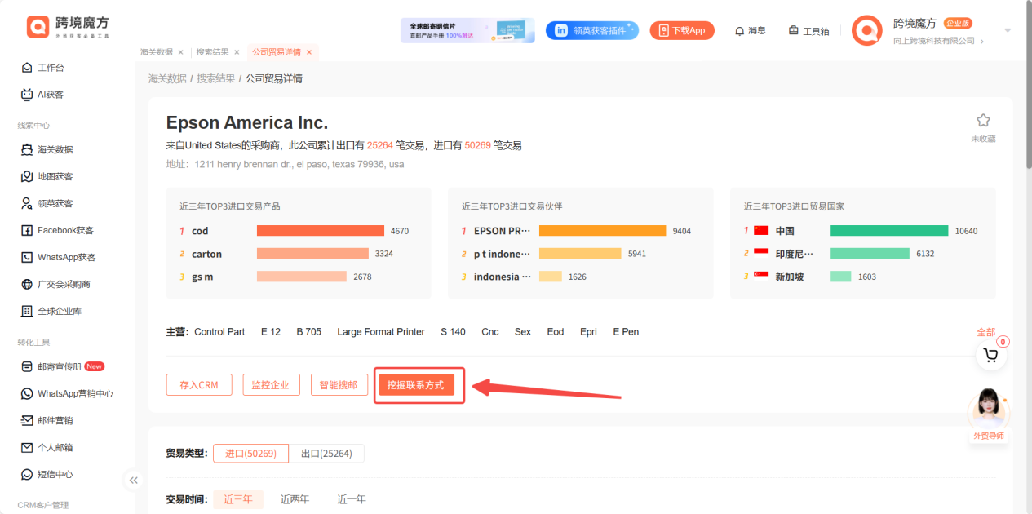Click the 监控企业 button

point(272,385)
